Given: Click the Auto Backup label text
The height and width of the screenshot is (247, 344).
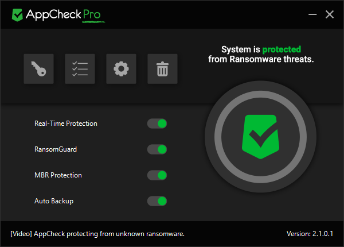Looking at the screenshot, I should click(x=54, y=201).
